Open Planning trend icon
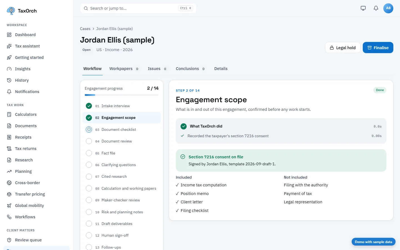The width and height of the screenshot is (400, 250). coord(9,171)
